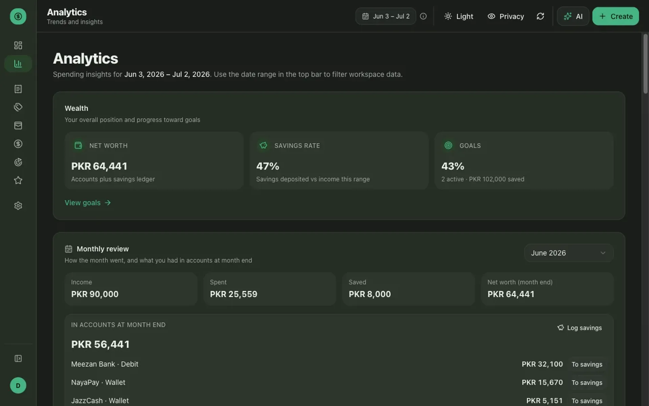Open the user avatar D profile
649x406 pixels.
click(x=18, y=385)
